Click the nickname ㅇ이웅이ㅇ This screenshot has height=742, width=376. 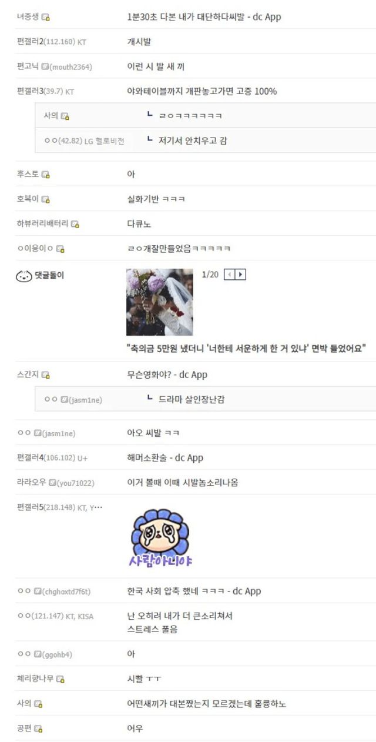35,249
